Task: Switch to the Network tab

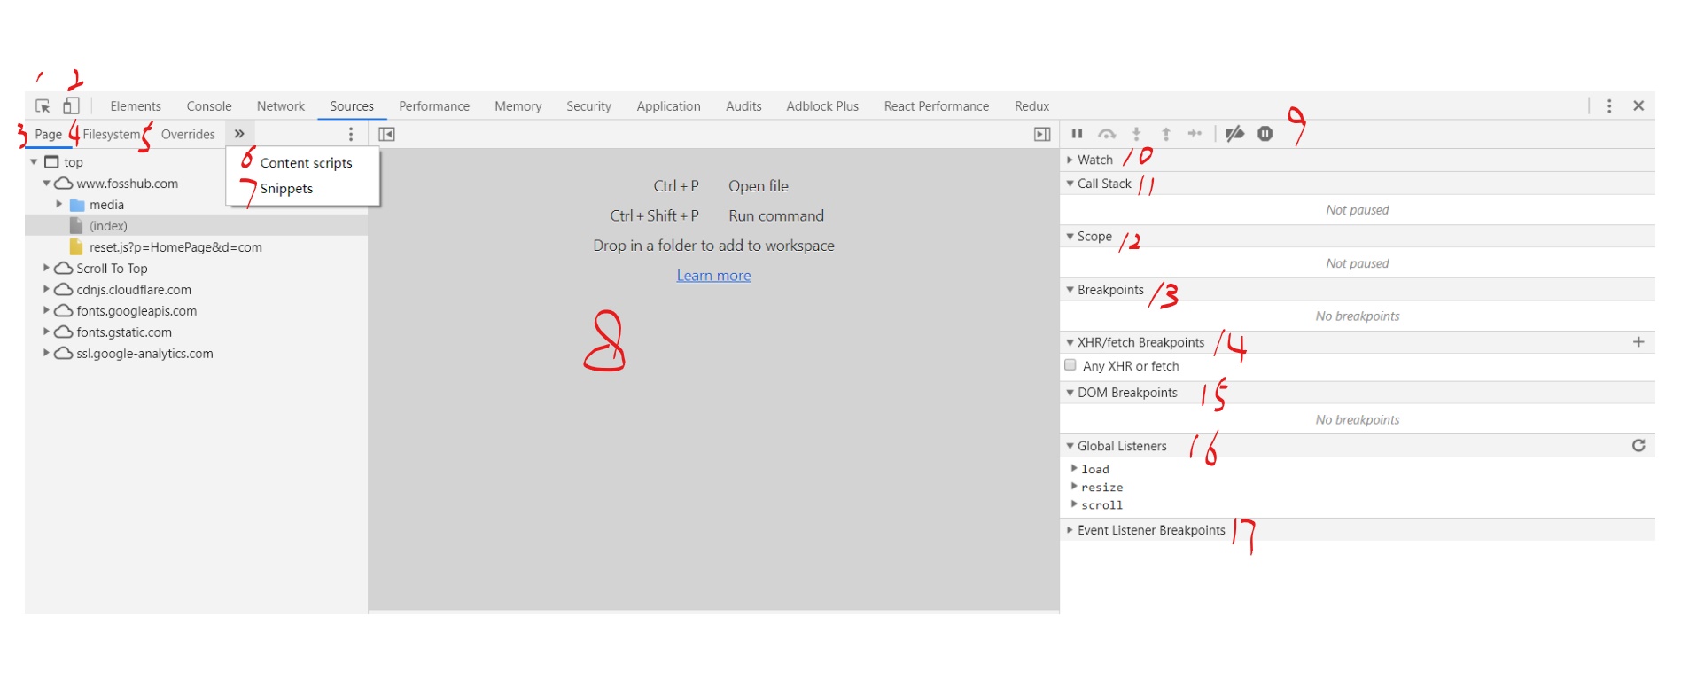Action: (280, 106)
